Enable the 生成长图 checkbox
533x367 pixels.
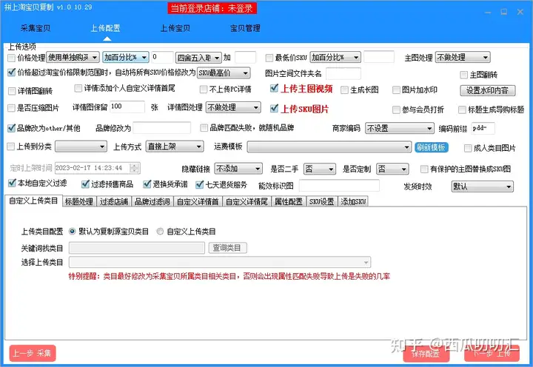[x=345, y=90]
